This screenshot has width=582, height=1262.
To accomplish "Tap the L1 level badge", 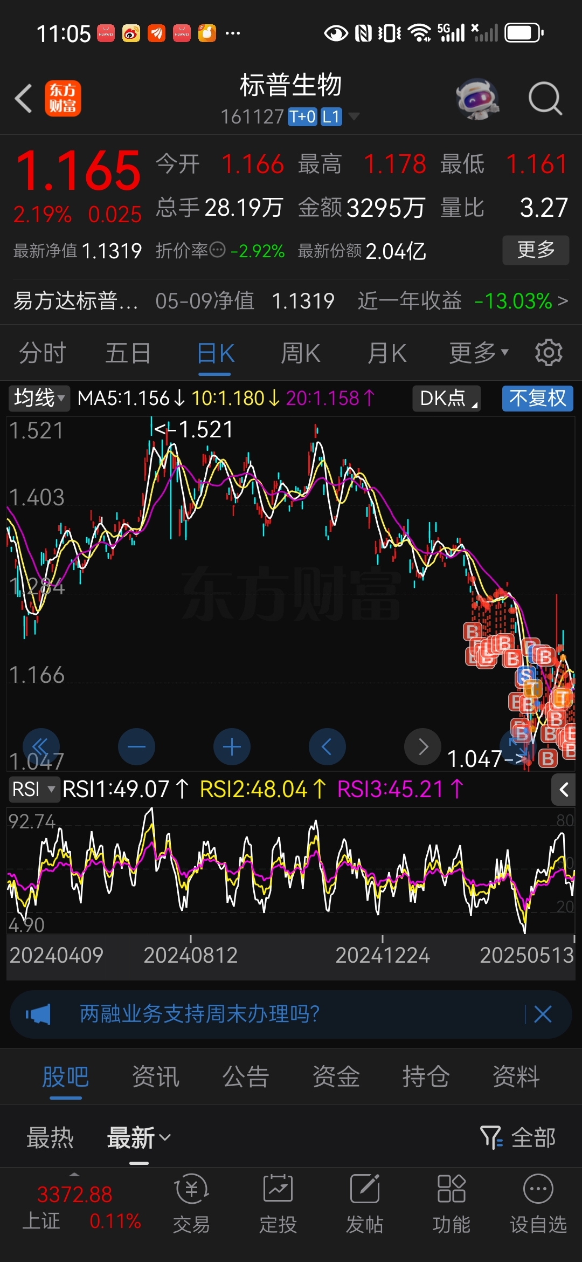I will point(331,116).
